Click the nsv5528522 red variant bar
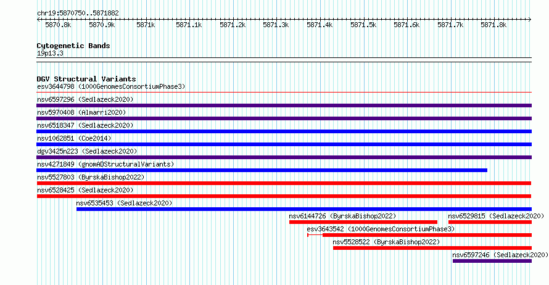 pyautogui.click(x=432, y=248)
